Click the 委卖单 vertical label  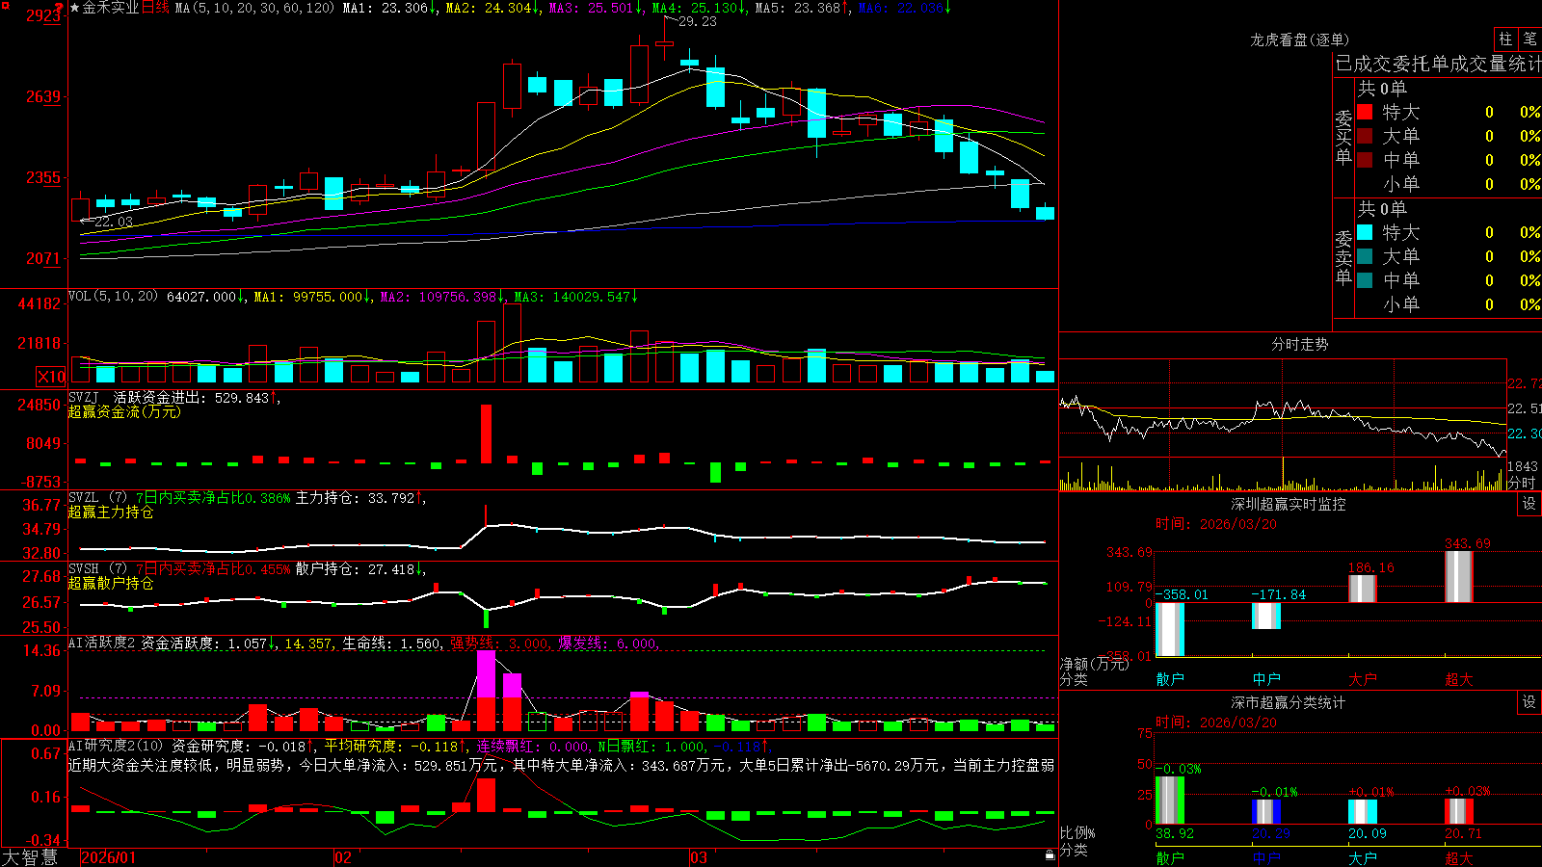click(1343, 257)
